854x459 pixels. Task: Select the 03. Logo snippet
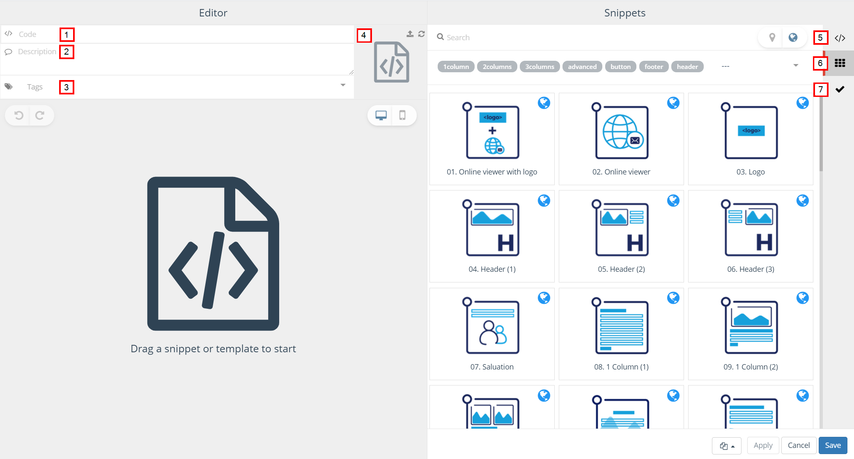click(x=751, y=139)
